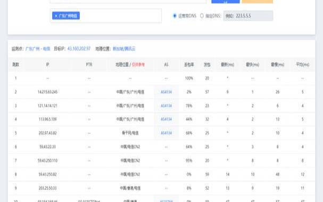Click 中国/广东/广州/电信 location in 113.96.5.109 row
323x202 pixels.
130,119
